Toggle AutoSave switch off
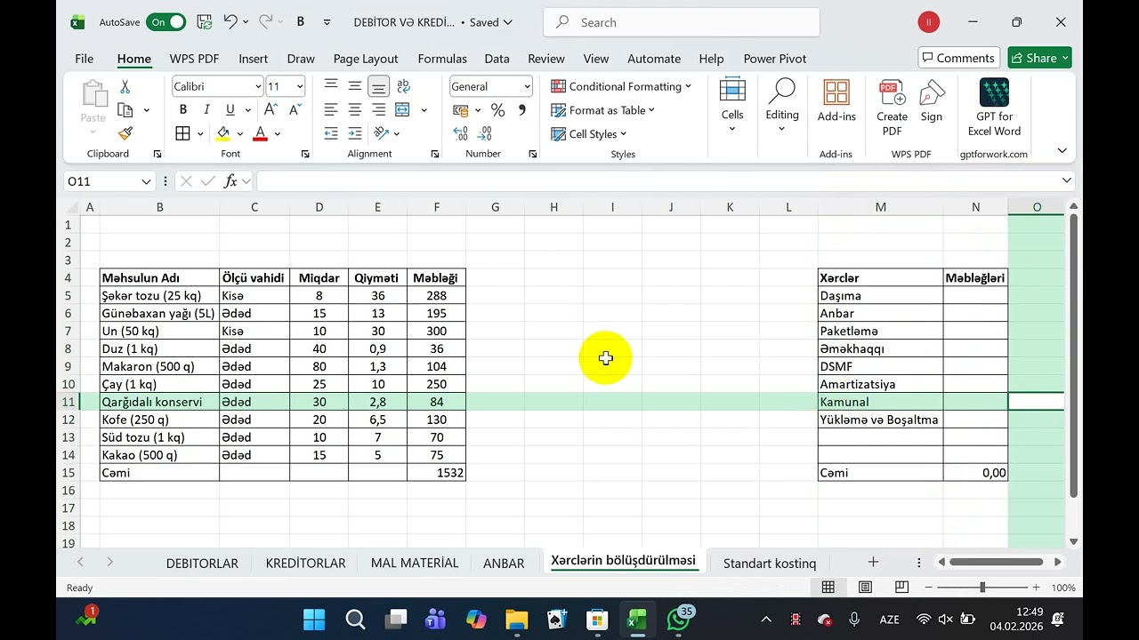The height and width of the screenshot is (640, 1139). pos(166,22)
